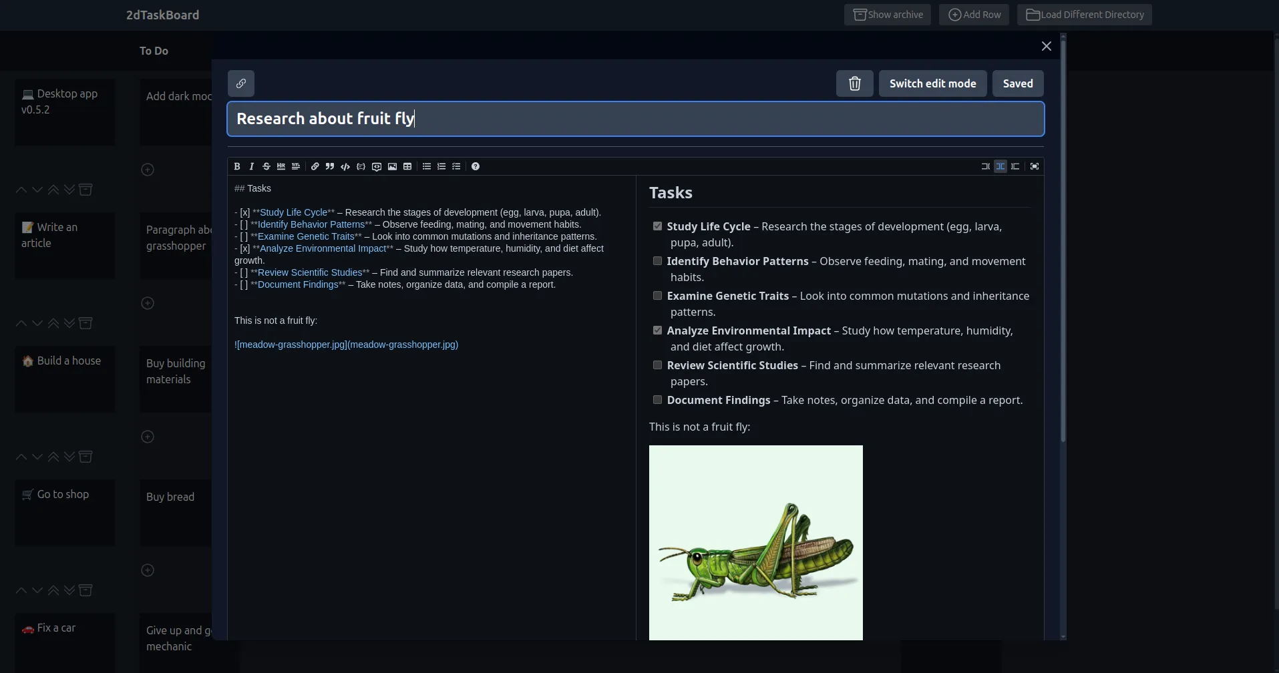This screenshot has height=673, width=1279.
Task: Focus the card title input field
Action: [x=636, y=119]
